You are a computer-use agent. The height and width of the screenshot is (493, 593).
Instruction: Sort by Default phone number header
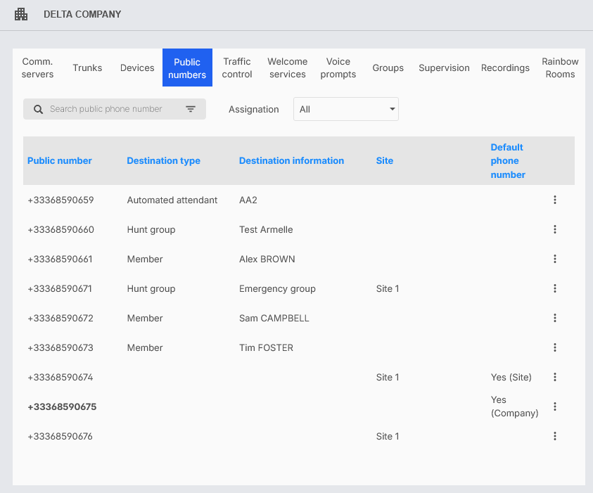tap(508, 161)
